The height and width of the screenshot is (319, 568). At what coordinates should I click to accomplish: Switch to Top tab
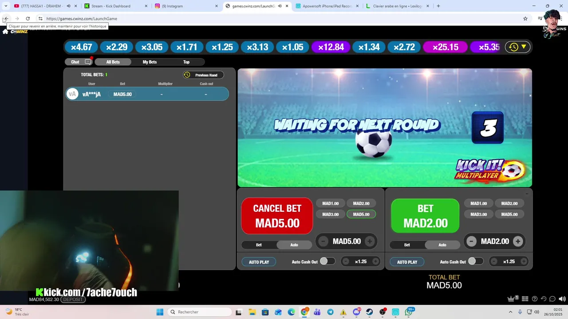(x=186, y=62)
